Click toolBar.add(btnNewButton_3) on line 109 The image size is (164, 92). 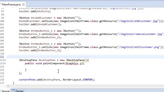40,50
